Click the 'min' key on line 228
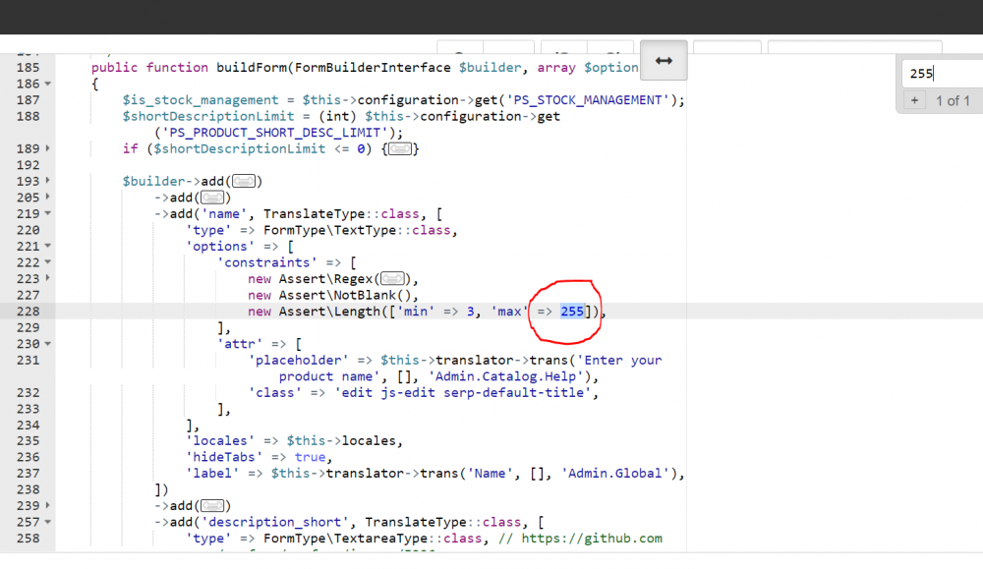This screenshot has height=569, width=983. pos(416,312)
